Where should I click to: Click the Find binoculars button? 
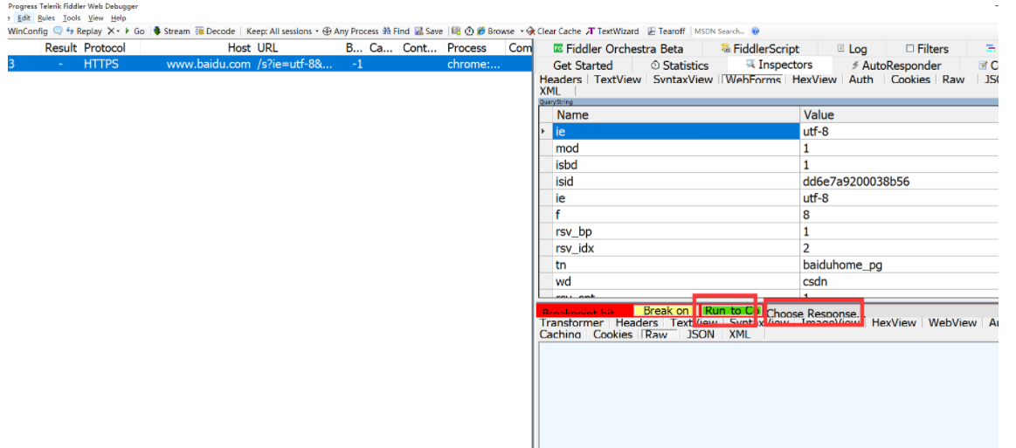pyautogui.click(x=396, y=31)
